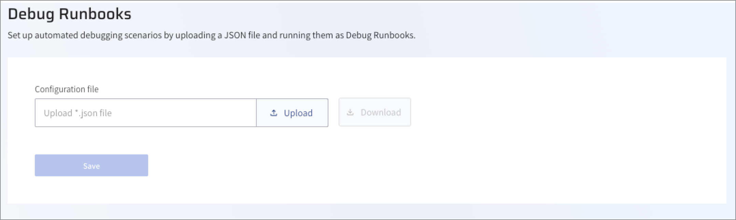Click 'Set up automated debugging scenarios' text
The image size is (736, 220).
pyautogui.click(x=85, y=35)
